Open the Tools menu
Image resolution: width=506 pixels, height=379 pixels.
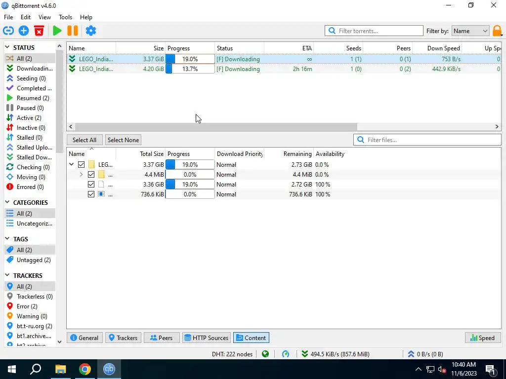coord(66,17)
